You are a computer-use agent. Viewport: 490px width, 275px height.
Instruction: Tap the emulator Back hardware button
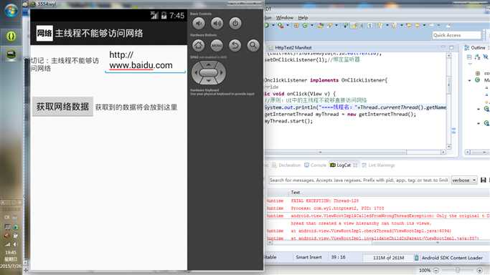coord(235,46)
